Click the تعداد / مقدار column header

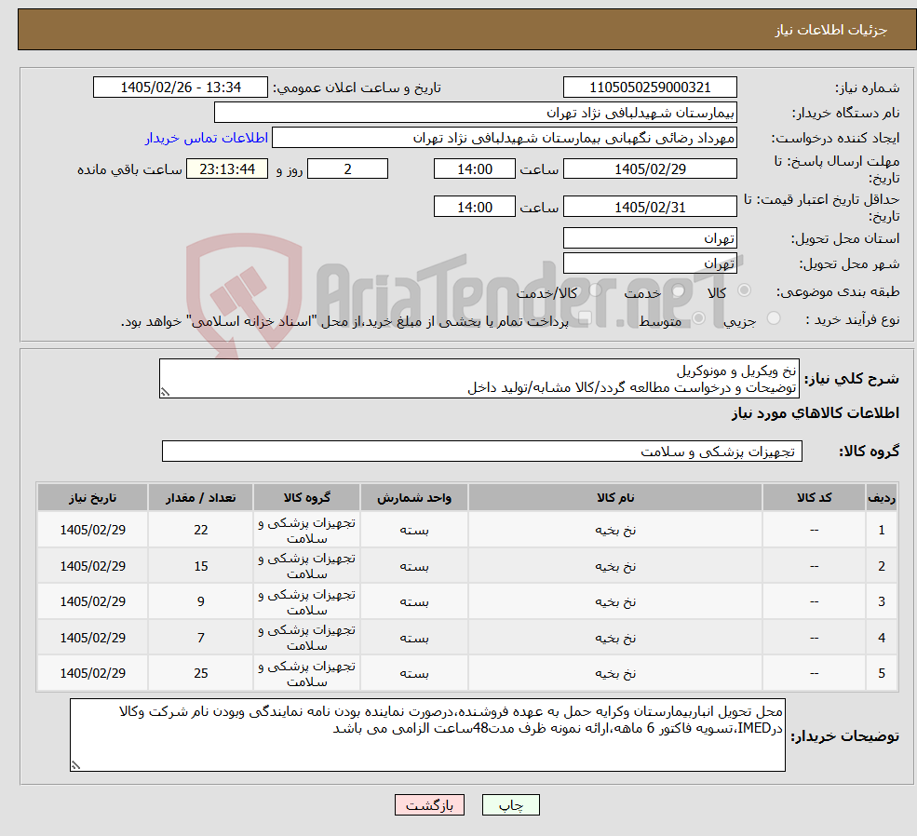click(200, 497)
